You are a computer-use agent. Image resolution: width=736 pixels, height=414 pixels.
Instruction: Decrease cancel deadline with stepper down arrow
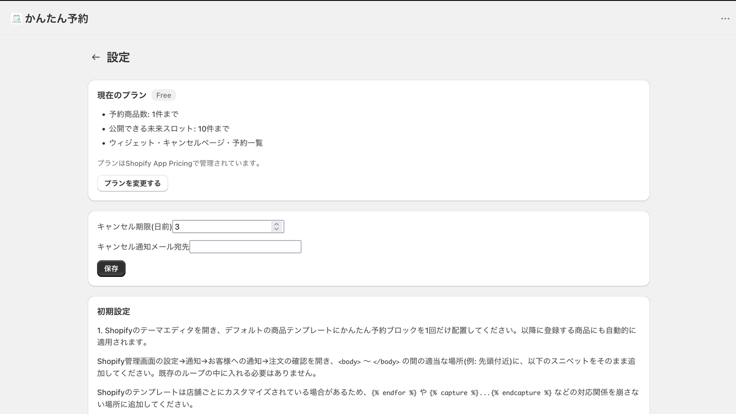[x=276, y=229]
